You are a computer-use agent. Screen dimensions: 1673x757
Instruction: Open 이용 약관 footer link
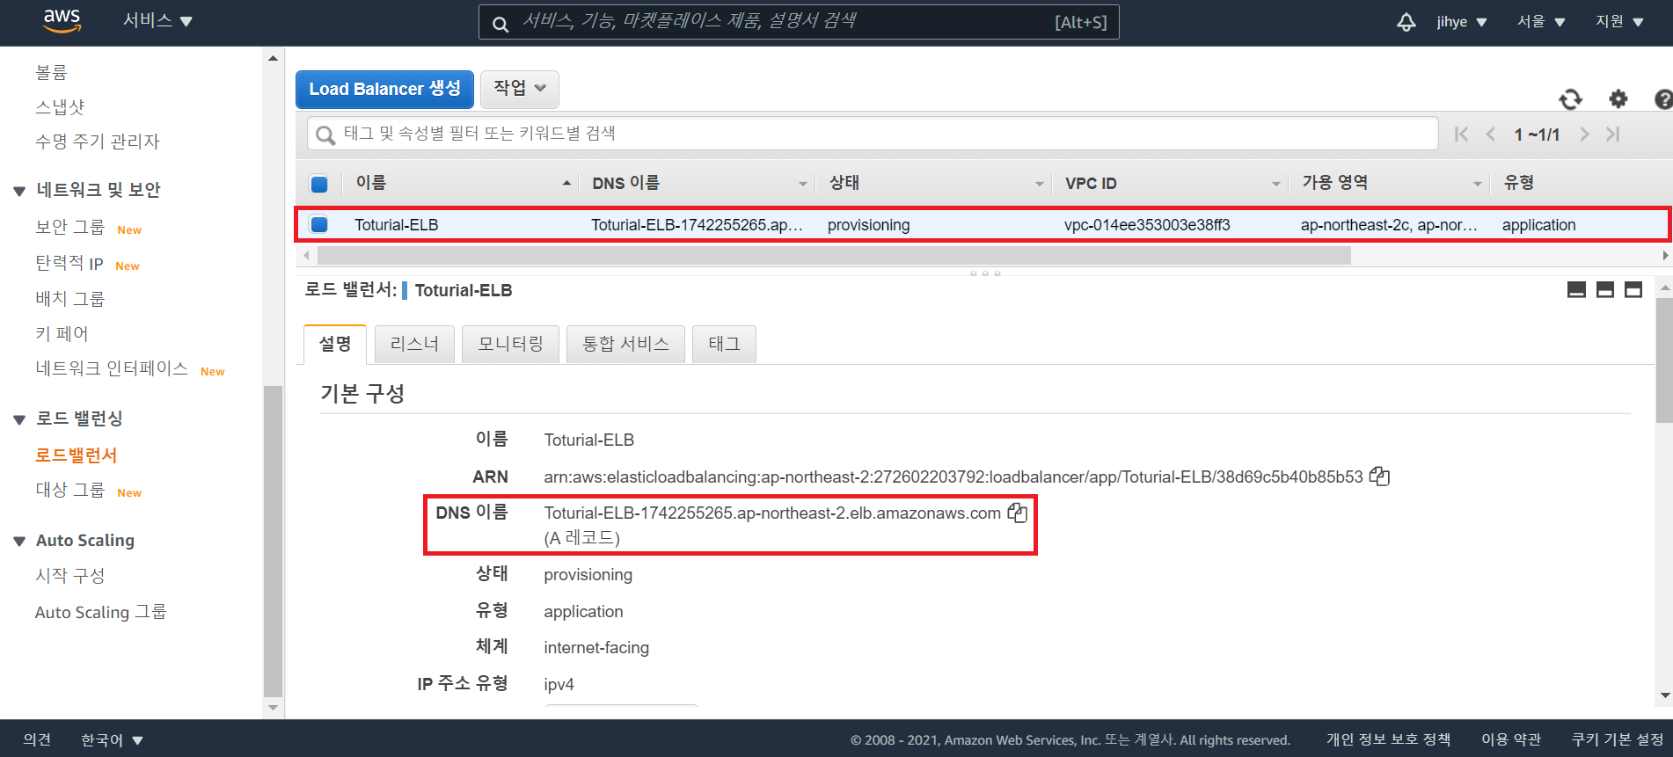[1510, 739]
